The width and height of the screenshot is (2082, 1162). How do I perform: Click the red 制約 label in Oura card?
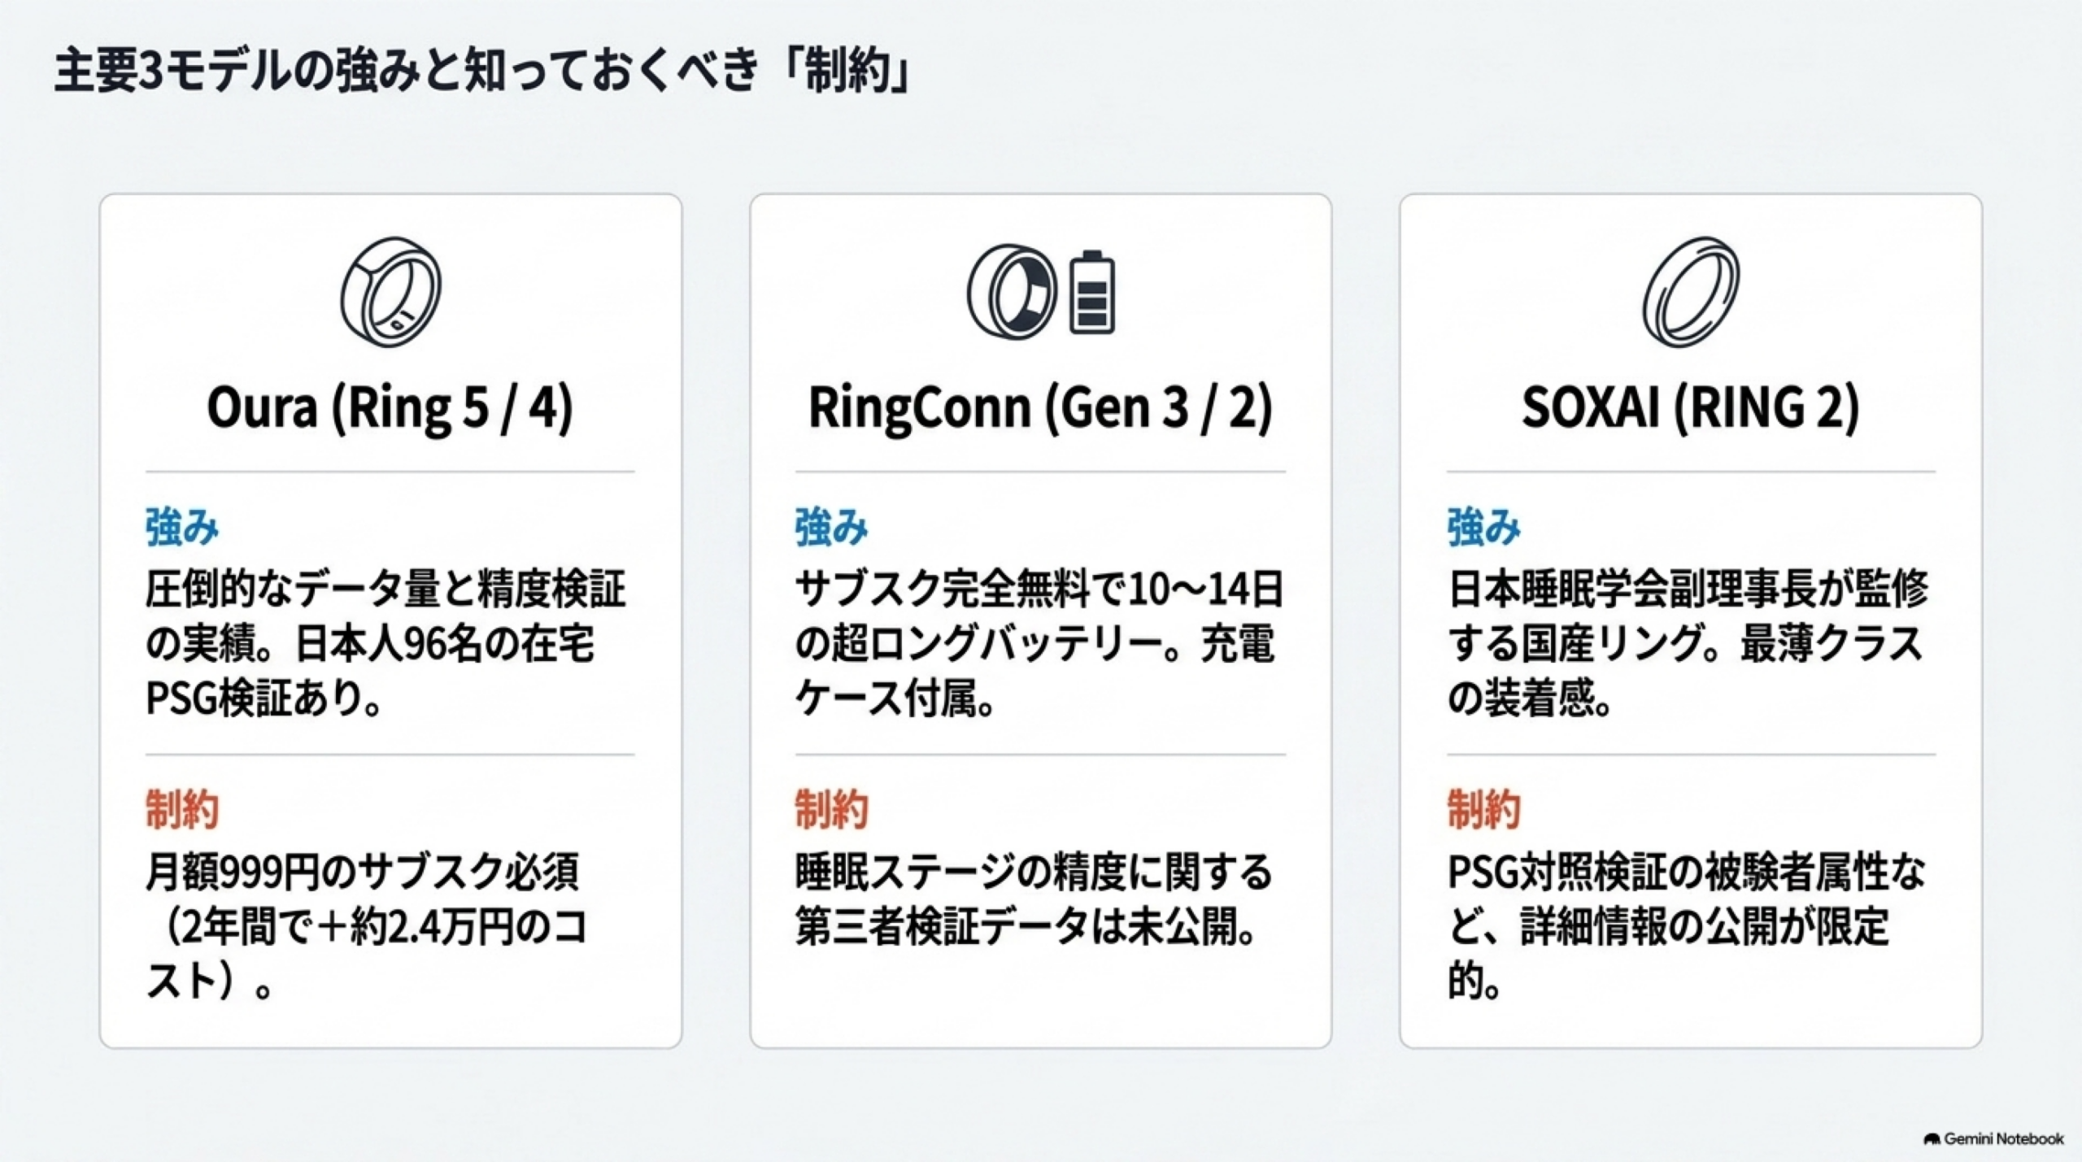(182, 809)
